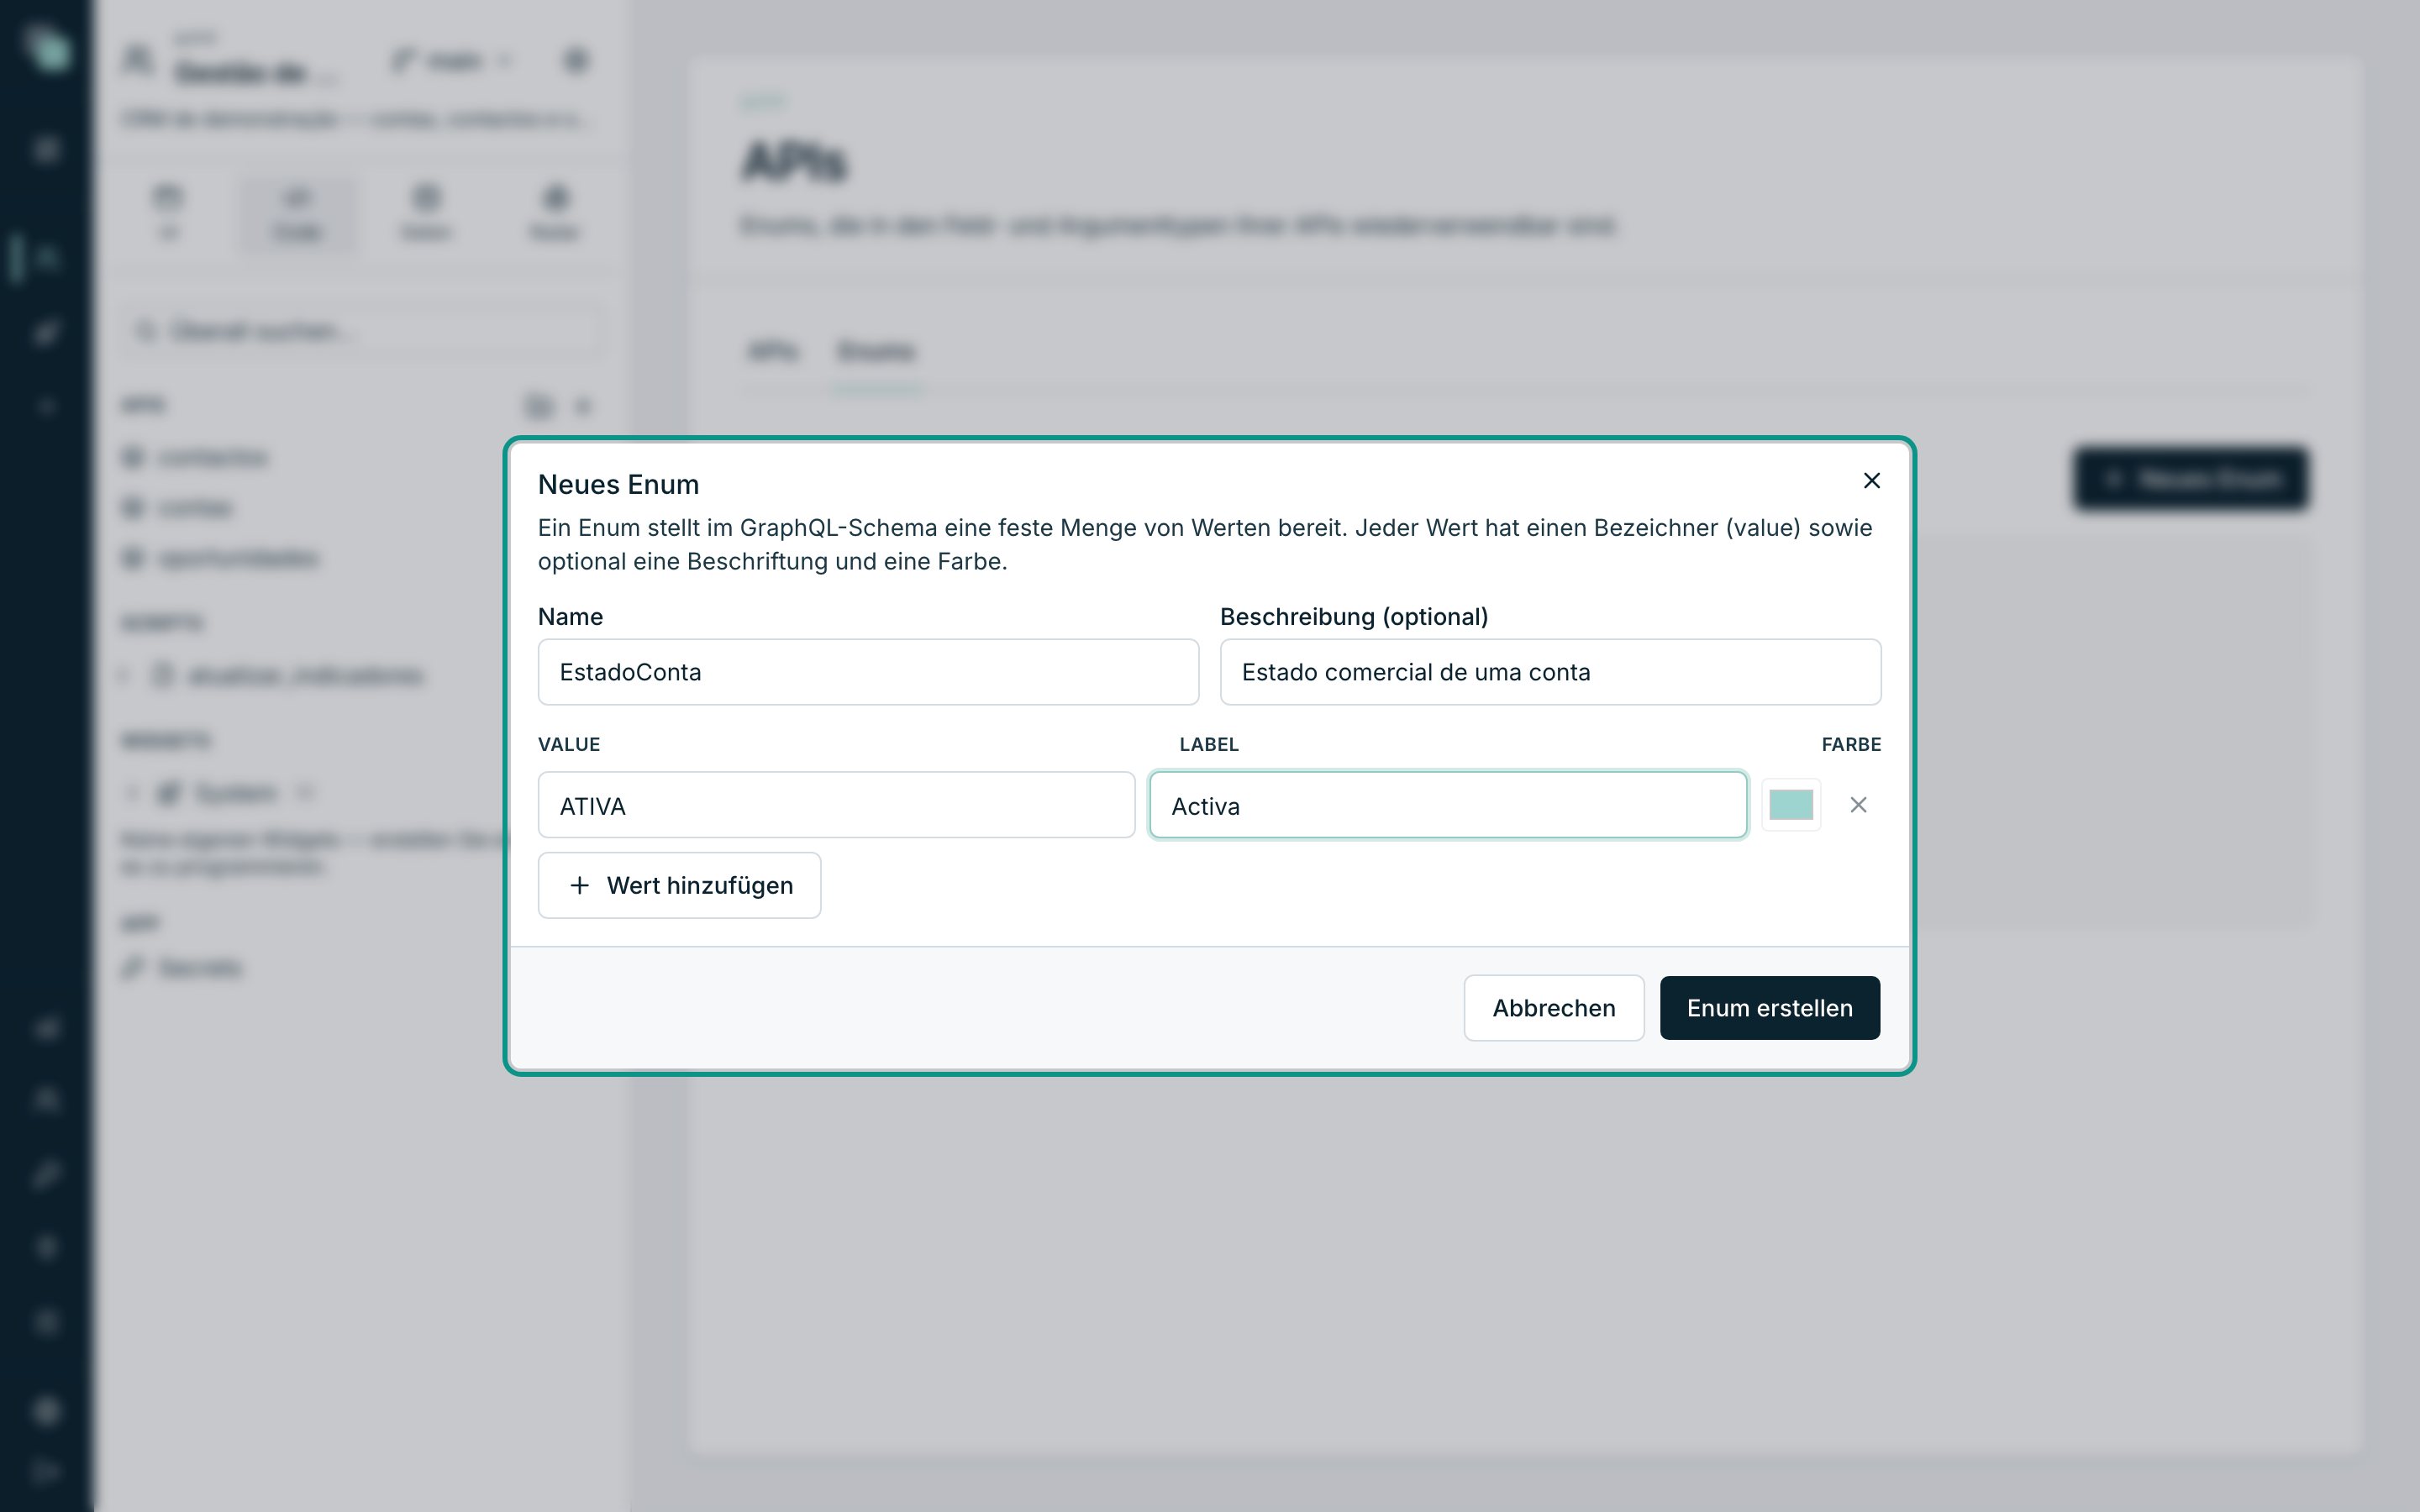Click the VALUE field containing ATIVA
The height and width of the screenshot is (1512, 2420).
tap(836, 805)
